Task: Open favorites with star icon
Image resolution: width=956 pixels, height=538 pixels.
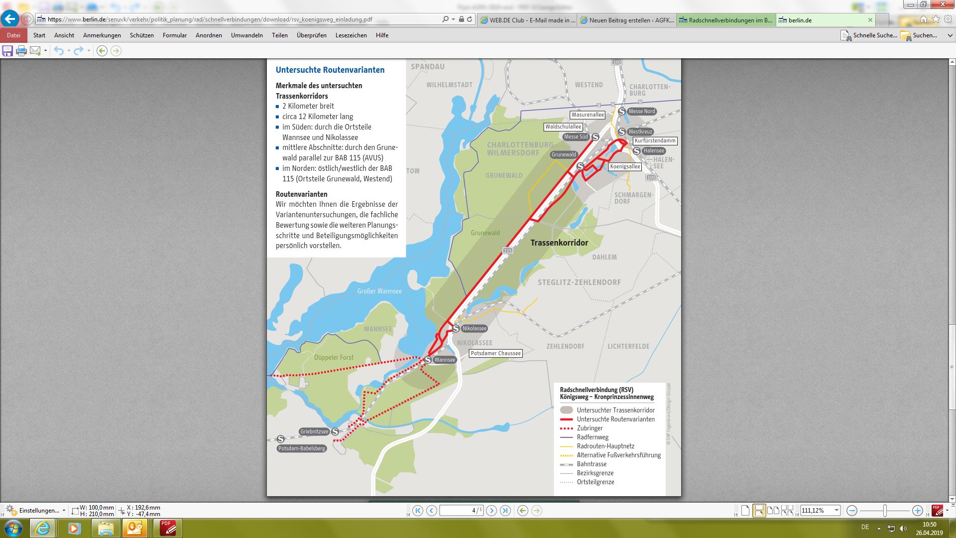Action: (936, 19)
